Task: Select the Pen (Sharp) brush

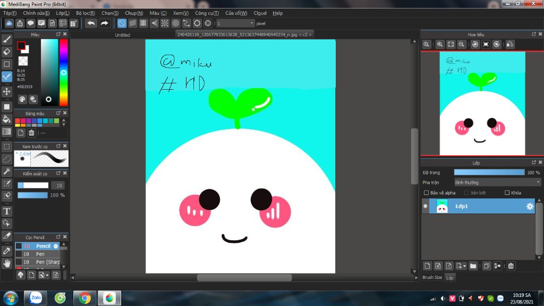Action: coord(38,262)
